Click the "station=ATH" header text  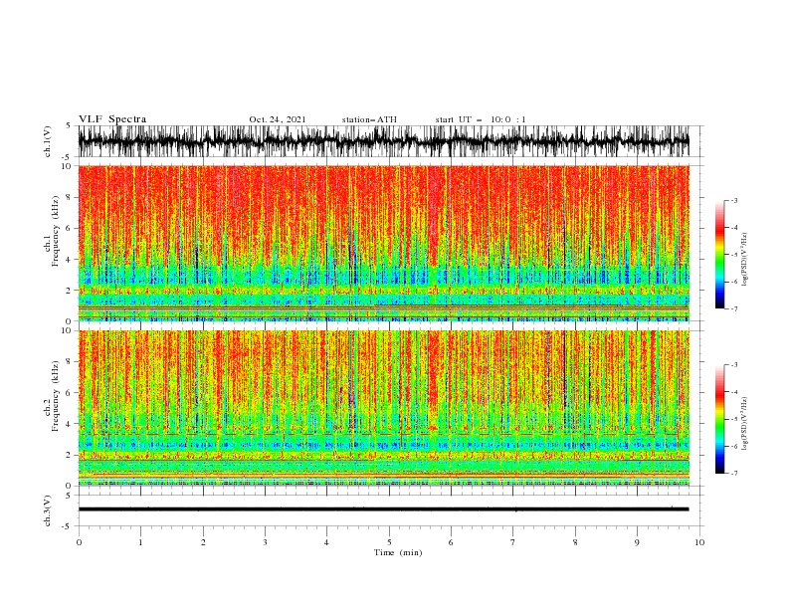point(369,119)
